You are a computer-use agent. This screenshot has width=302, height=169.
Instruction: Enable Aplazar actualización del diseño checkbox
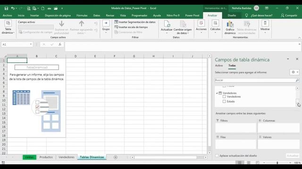point(217,156)
